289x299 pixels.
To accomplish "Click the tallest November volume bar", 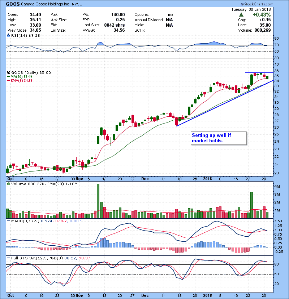I will pos(98,201).
